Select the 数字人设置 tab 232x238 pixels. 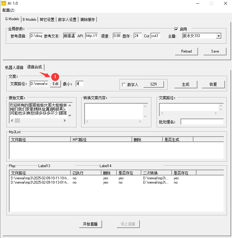(67, 20)
